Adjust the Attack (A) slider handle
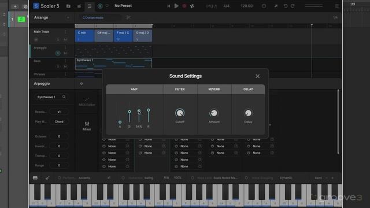Screen dimensions: 370x208 coord(120,122)
